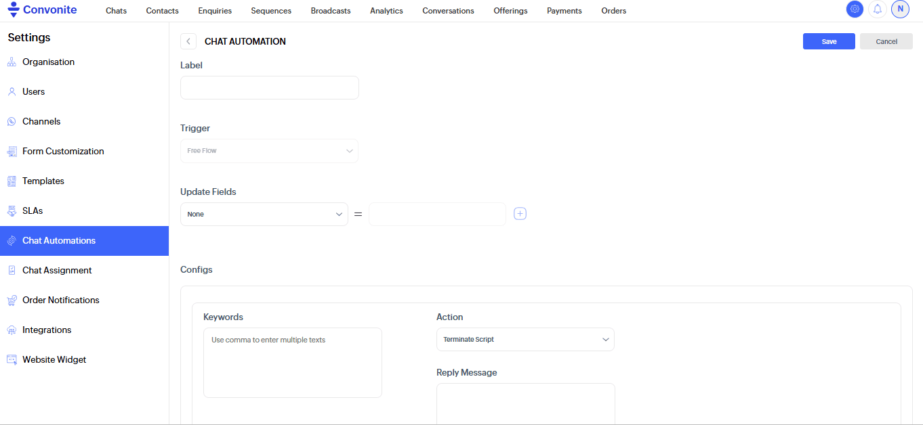Viewport: 923px width, 425px height.
Task: Save the chat automation
Action: click(829, 41)
